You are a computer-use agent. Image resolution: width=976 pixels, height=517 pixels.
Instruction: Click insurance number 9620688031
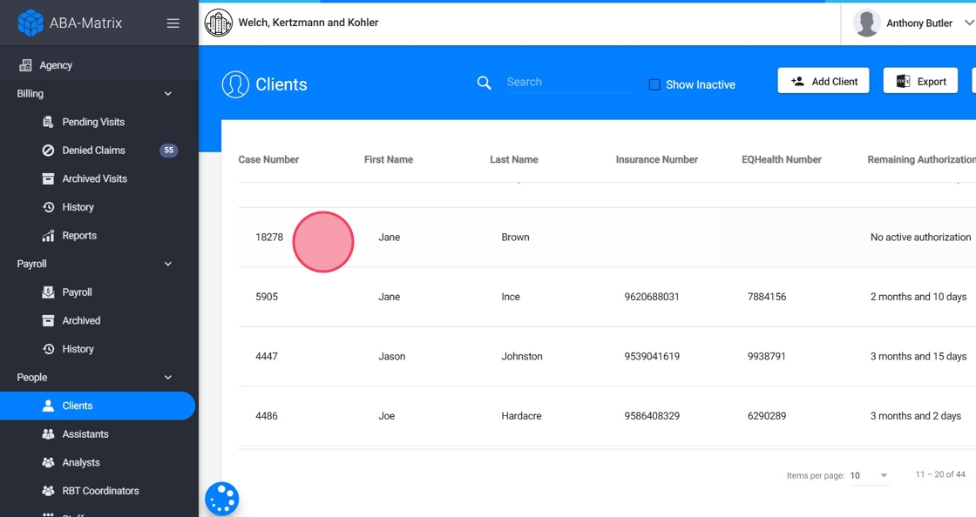(652, 297)
